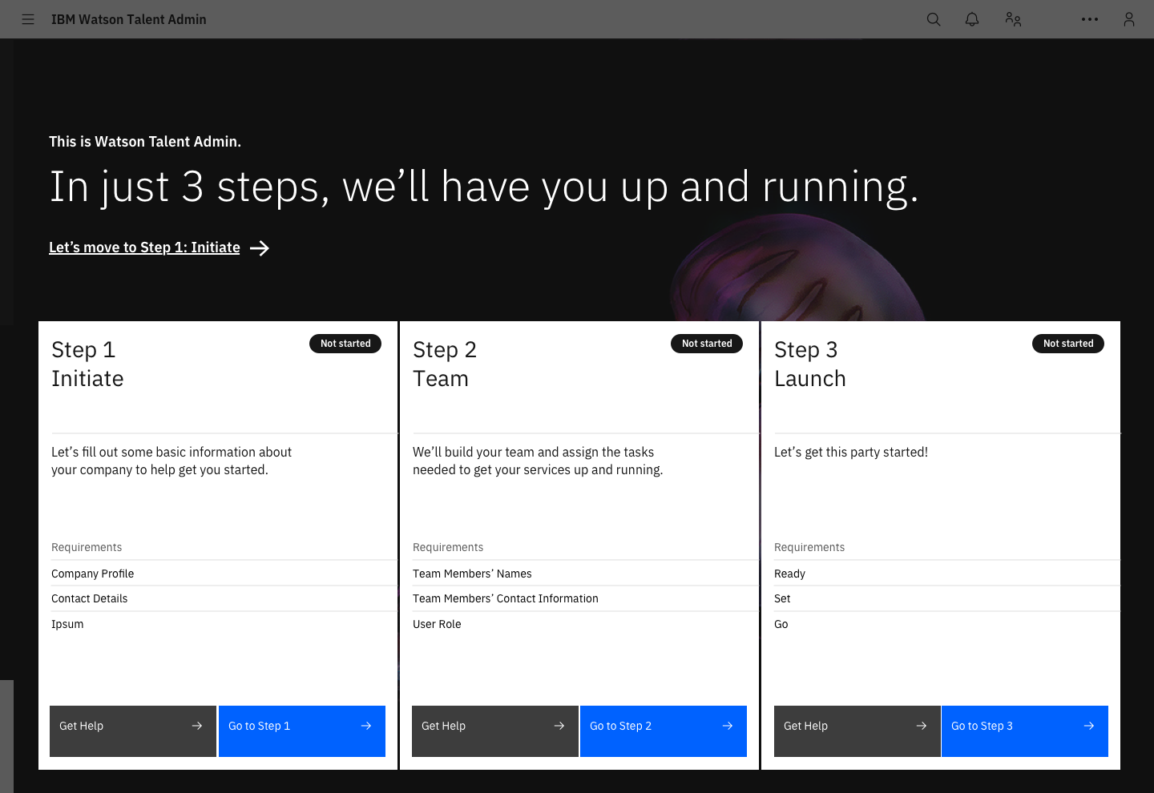Click the Not started badge on Step 1
This screenshot has width=1154, height=793.
[x=345, y=344]
